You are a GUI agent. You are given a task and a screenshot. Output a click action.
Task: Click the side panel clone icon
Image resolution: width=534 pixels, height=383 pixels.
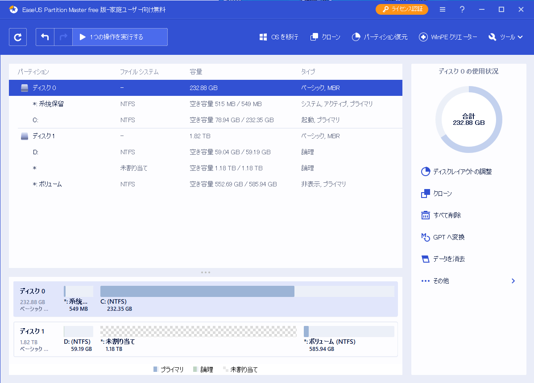point(425,194)
